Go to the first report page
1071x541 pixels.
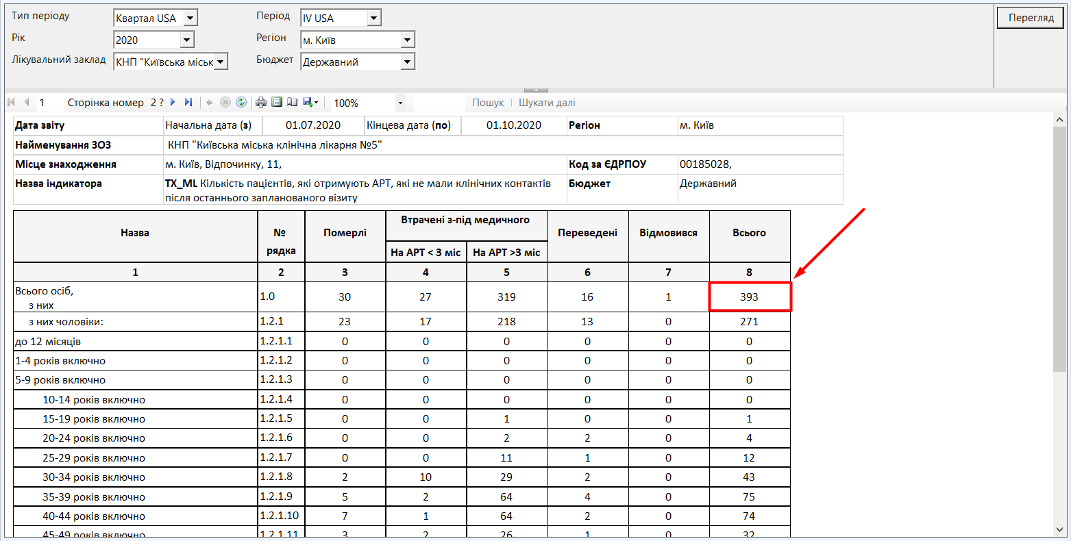tap(11, 102)
